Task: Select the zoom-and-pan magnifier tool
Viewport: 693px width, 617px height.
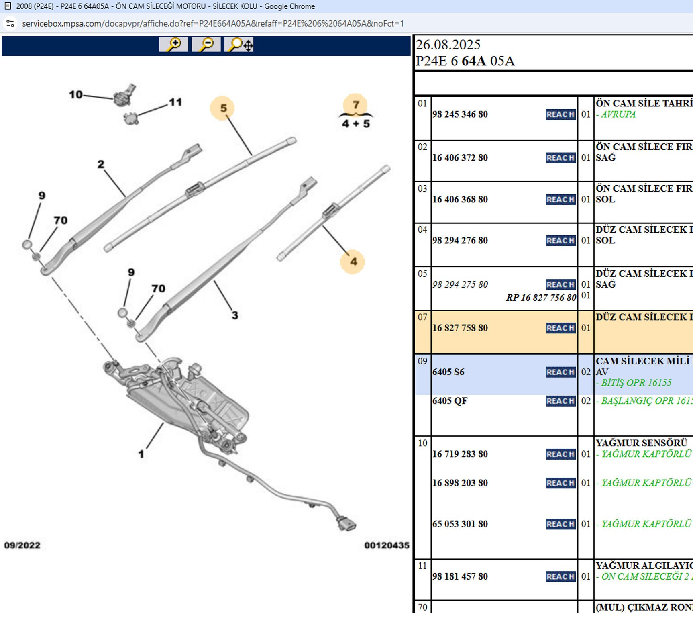Action: (x=239, y=44)
